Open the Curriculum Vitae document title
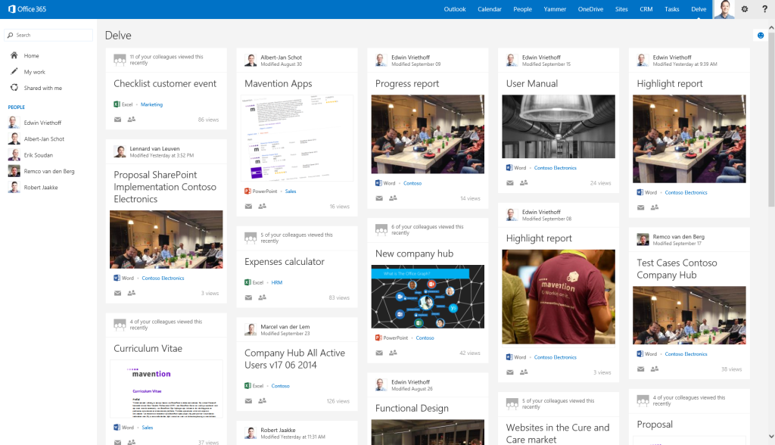 148,349
